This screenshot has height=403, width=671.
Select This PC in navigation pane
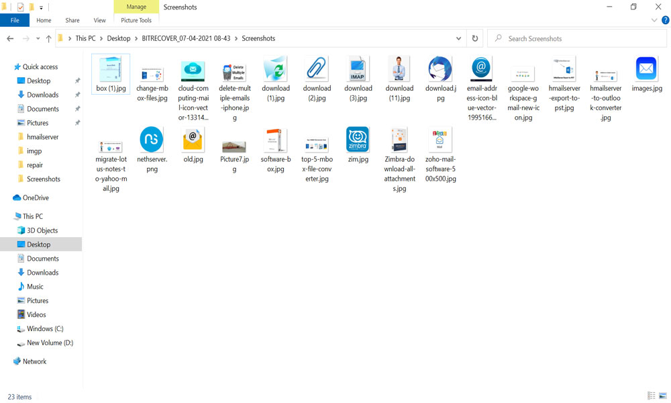(x=28, y=216)
